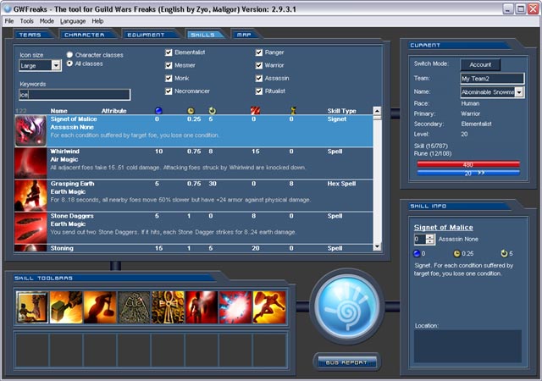Screen dimensions: 542x381
Task: Select the sixth toolbar skill with red figure
Action: click(x=202, y=307)
